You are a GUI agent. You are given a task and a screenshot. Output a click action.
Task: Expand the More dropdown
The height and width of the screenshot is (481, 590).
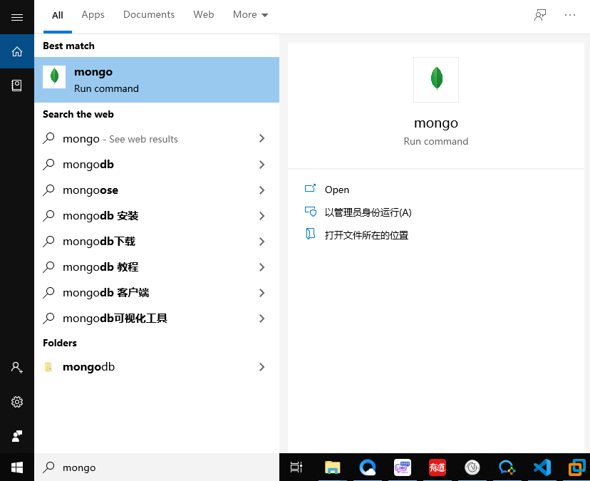[x=250, y=15]
